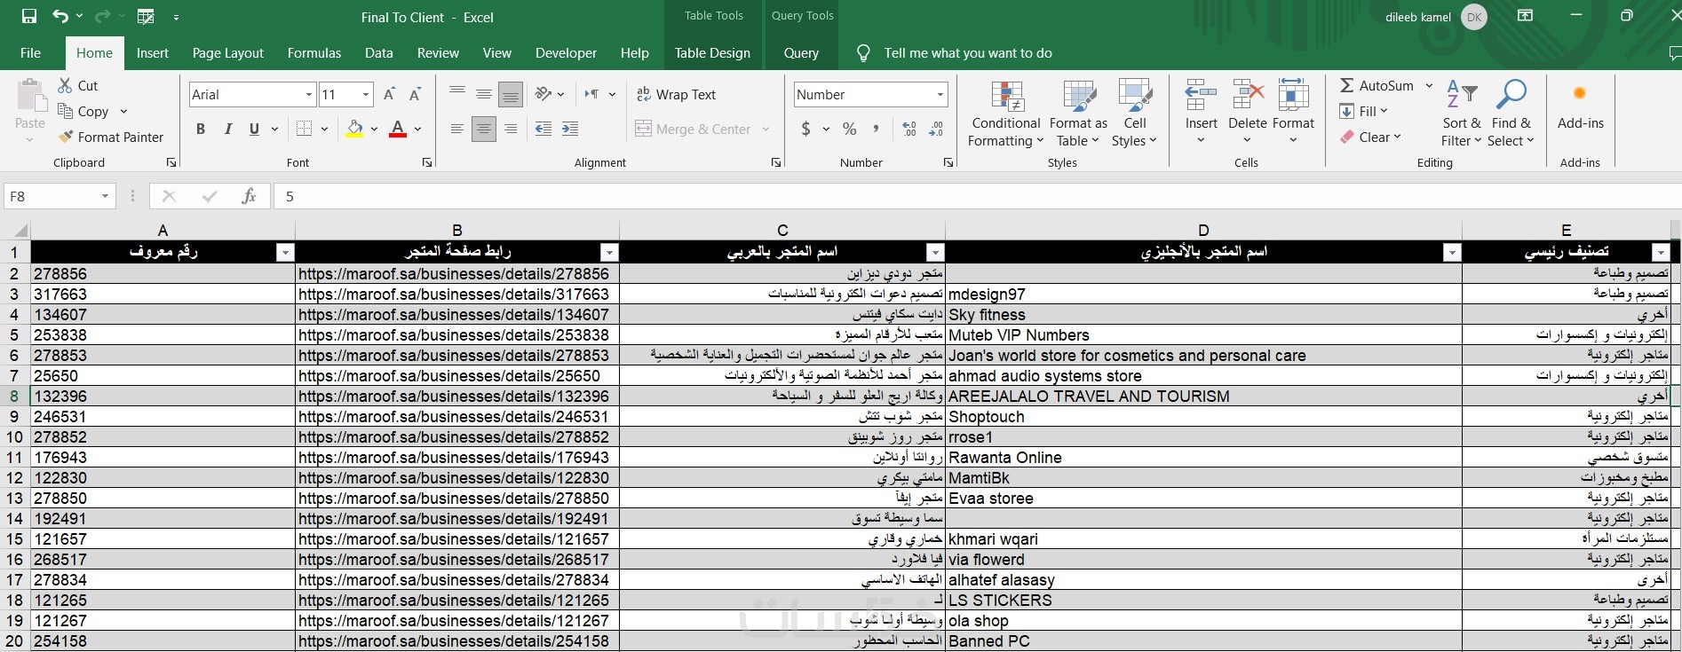Toggle bold formatting
This screenshot has height=652, width=1682.
coord(201,129)
